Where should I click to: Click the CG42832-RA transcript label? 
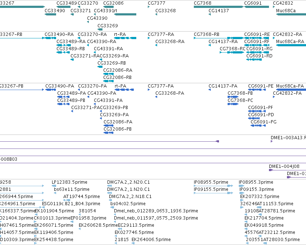point(287,34)
